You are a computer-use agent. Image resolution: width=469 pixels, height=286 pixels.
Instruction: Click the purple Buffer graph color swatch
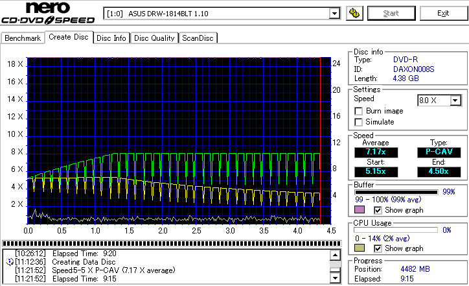click(x=360, y=210)
